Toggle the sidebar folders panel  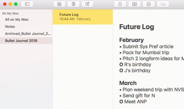point(27,4)
